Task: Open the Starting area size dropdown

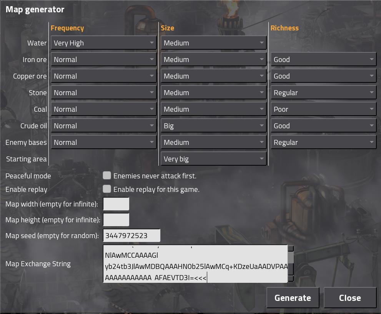Action: [x=213, y=159]
